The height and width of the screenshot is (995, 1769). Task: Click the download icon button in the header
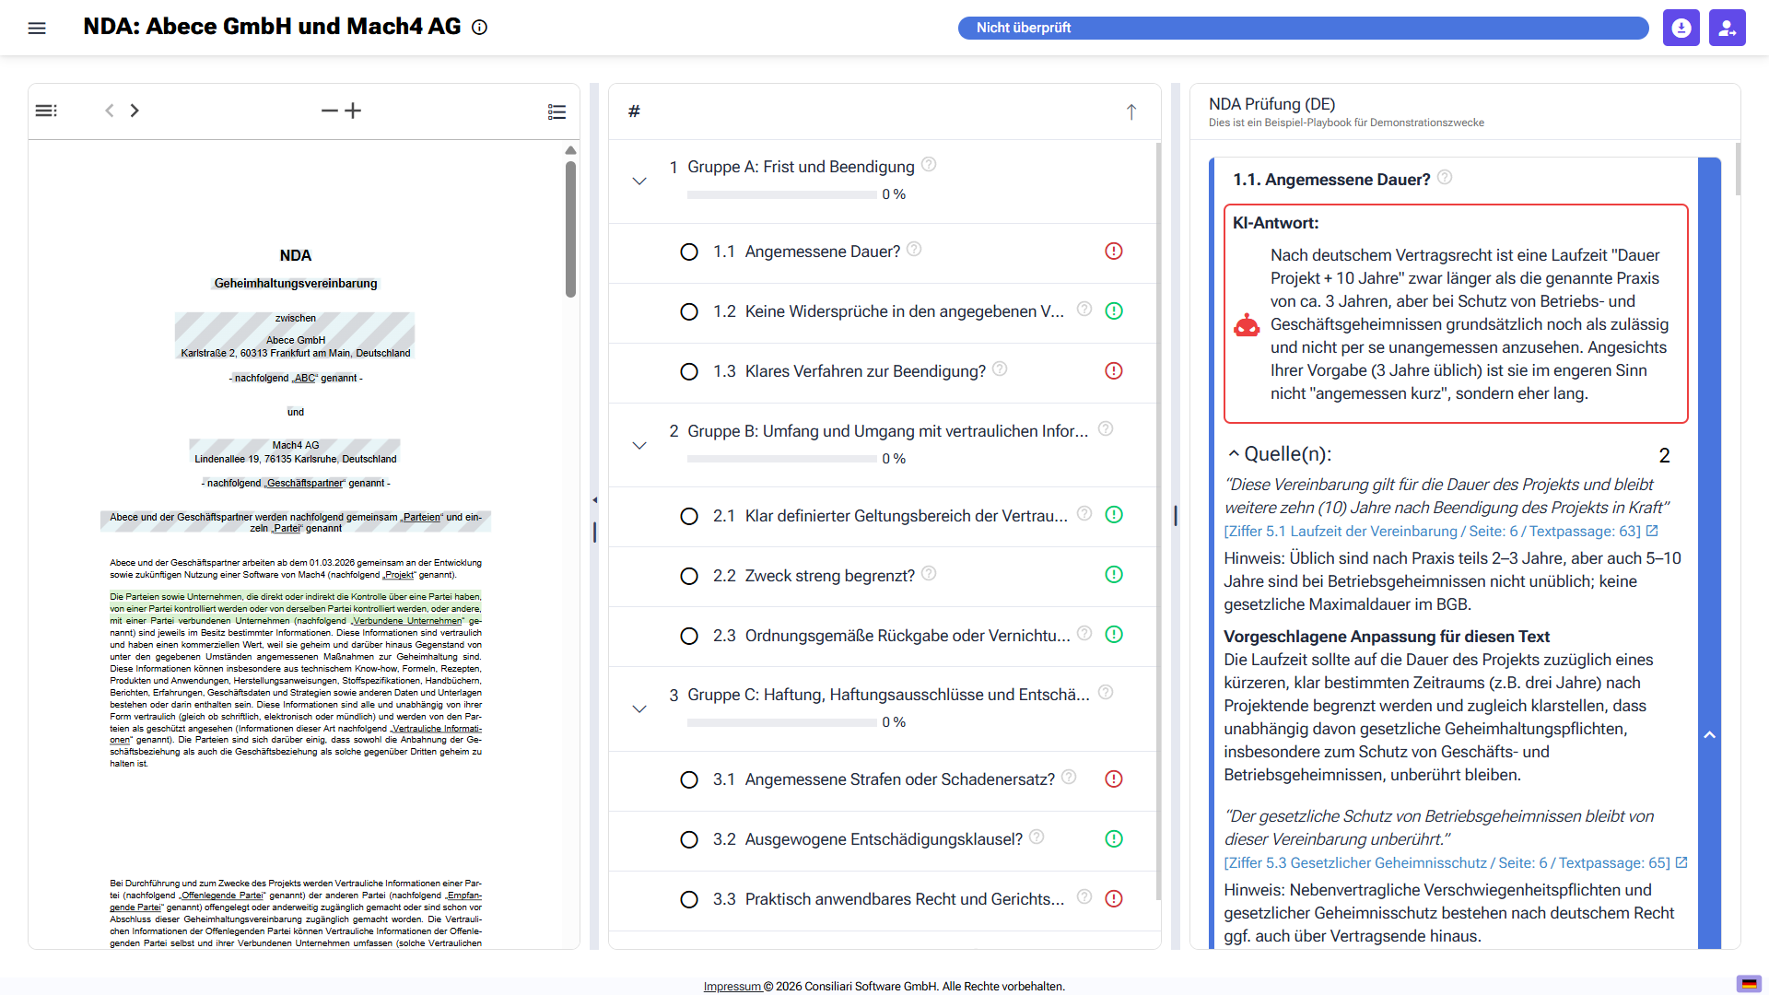[1681, 28]
